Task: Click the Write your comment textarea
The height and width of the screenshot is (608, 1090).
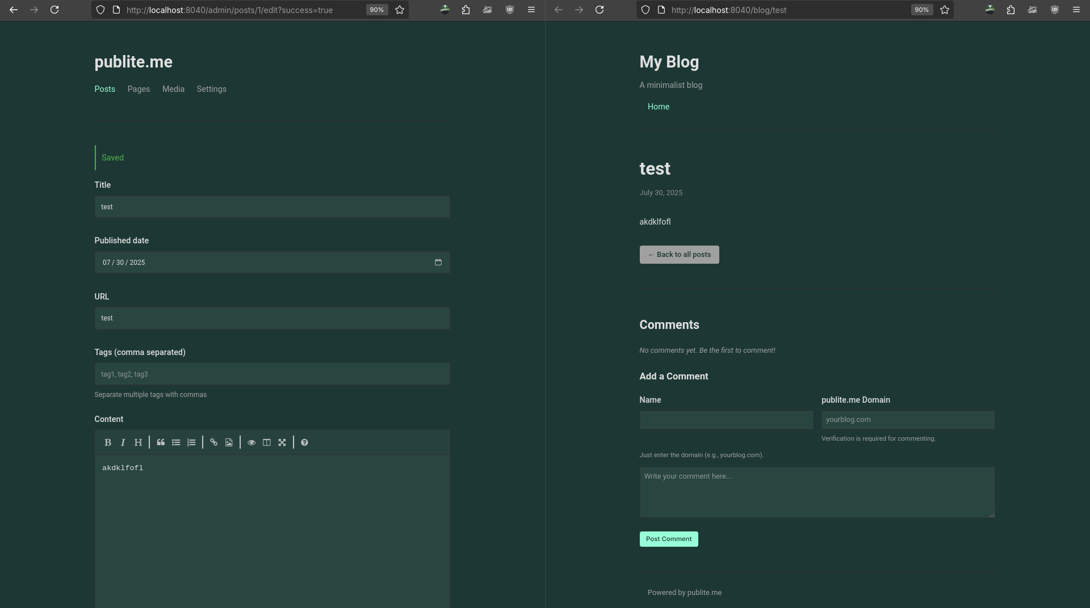Action: coord(817,492)
